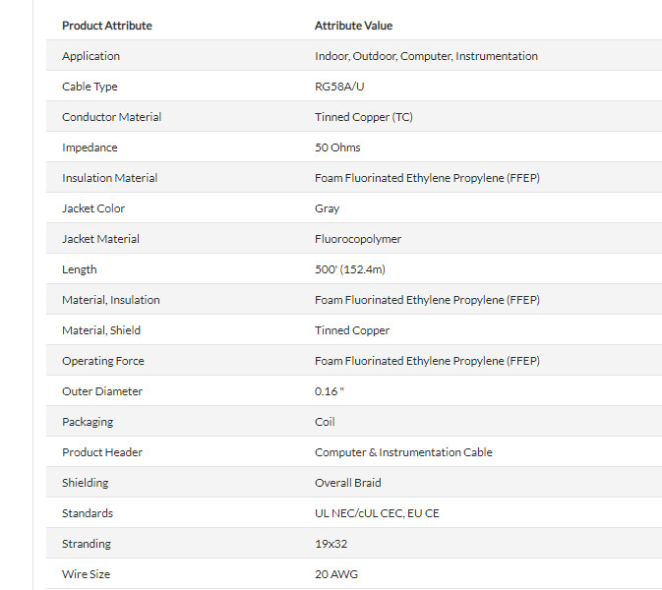
Task: Select the 20 AWG wire size value
Action: click(336, 574)
